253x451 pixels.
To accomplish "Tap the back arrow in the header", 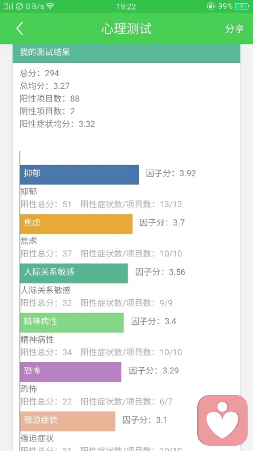I will coord(20,29).
